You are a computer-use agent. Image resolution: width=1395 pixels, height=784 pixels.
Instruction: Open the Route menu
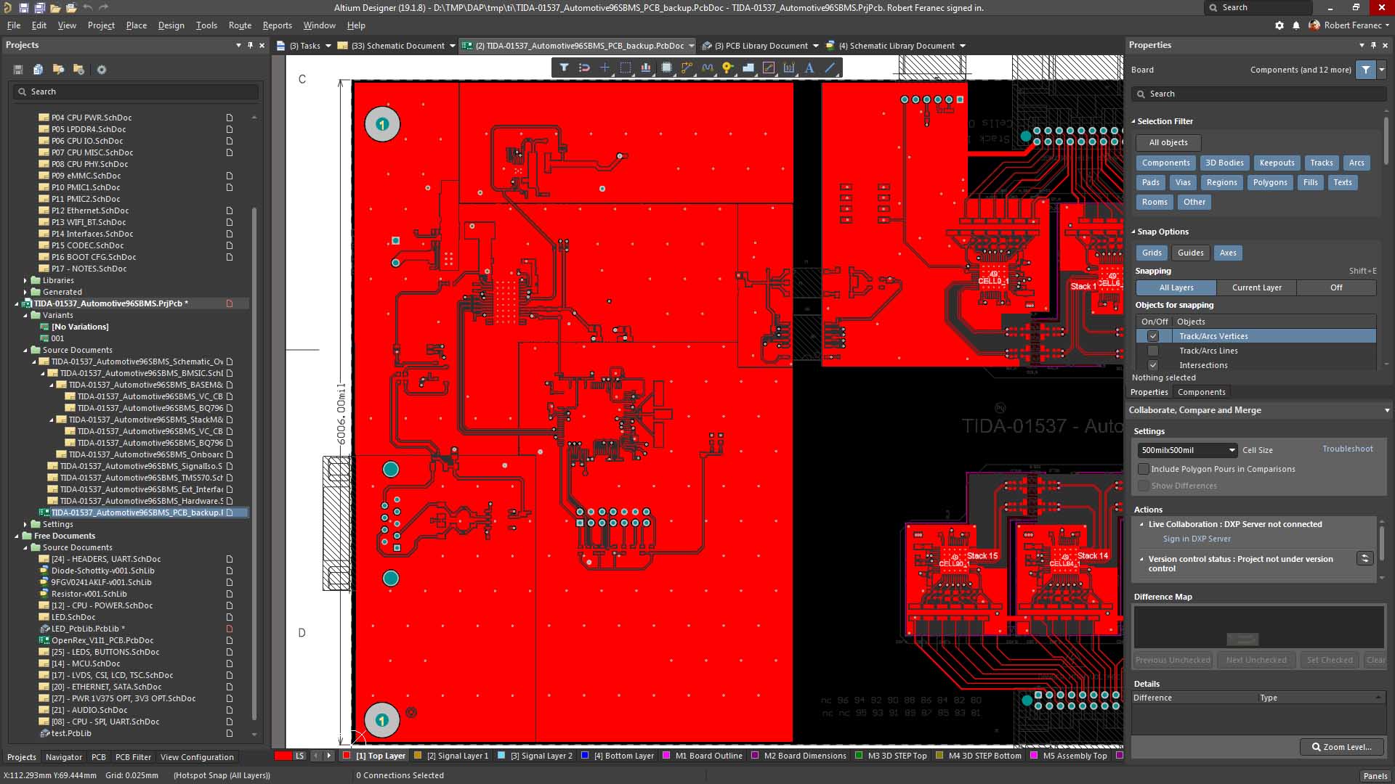pos(240,25)
